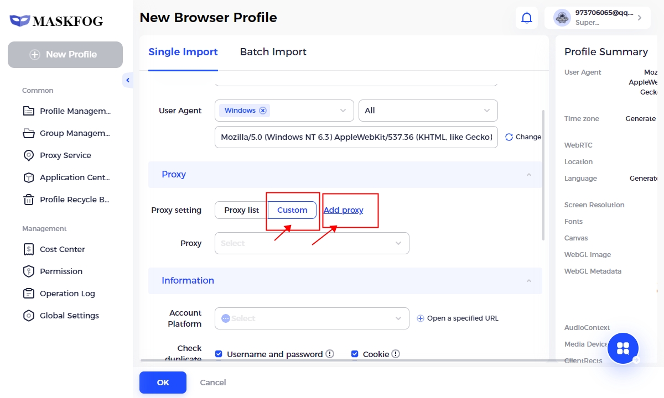The width and height of the screenshot is (664, 398).
Task: Expand the Account Platform dropdown
Action: pos(312,318)
